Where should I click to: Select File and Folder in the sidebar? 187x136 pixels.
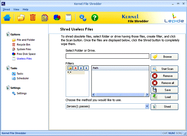[x=24, y=40]
